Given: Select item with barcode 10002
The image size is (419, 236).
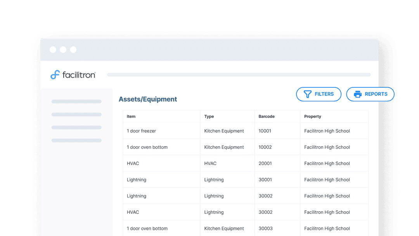Looking at the screenshot, I should (147, 147).
